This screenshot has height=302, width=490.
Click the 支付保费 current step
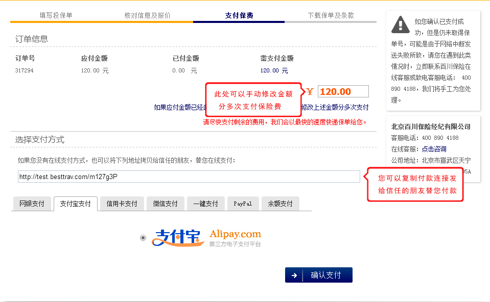tap(239, 15)
